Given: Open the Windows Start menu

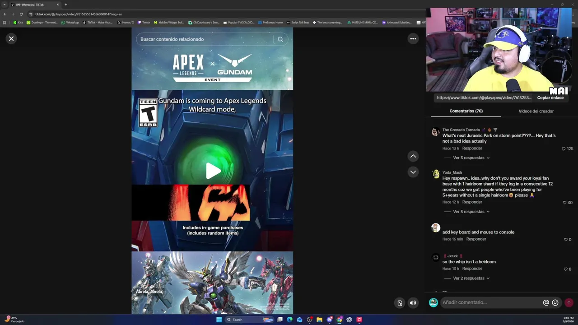Looking at the screenshot, I should click(x=219, y=320).
